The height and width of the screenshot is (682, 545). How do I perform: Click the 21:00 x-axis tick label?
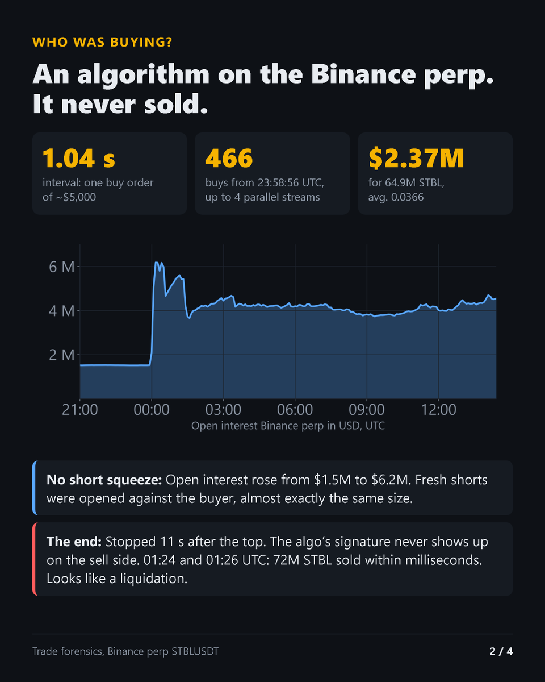80,409
